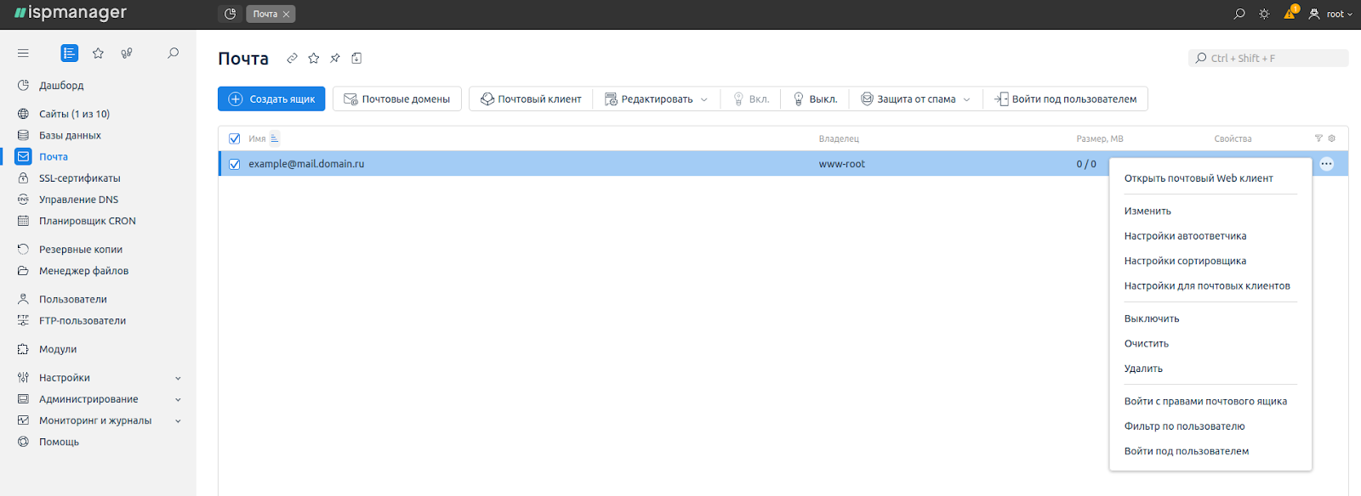Image resolution: width=1361 pixels, height=496 pixels.
Task: Click ispmanager logo
Action: coord(71,13)
